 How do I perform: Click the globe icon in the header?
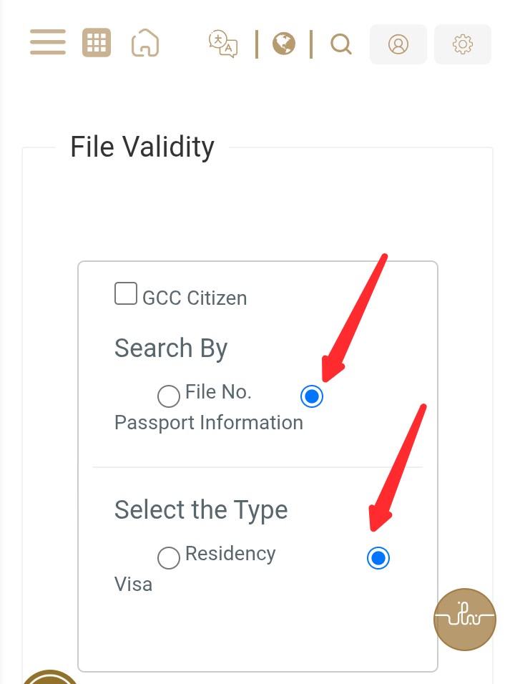tap(284, 44)
